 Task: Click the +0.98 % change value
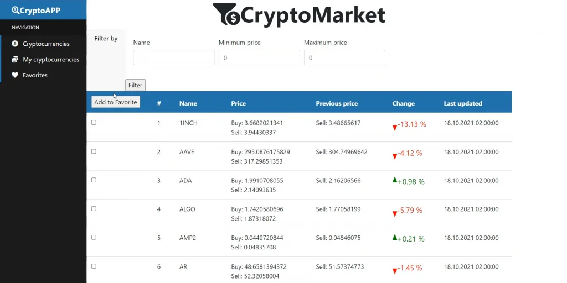411,182
